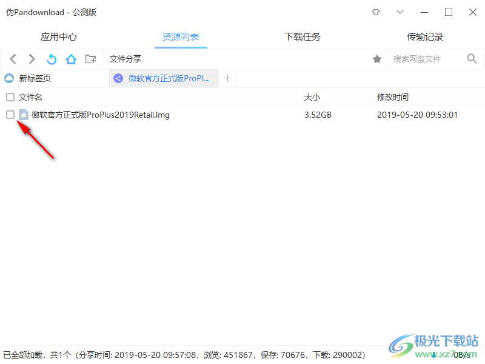
Task: Go back with the left arrow
Action: [13, 59]
